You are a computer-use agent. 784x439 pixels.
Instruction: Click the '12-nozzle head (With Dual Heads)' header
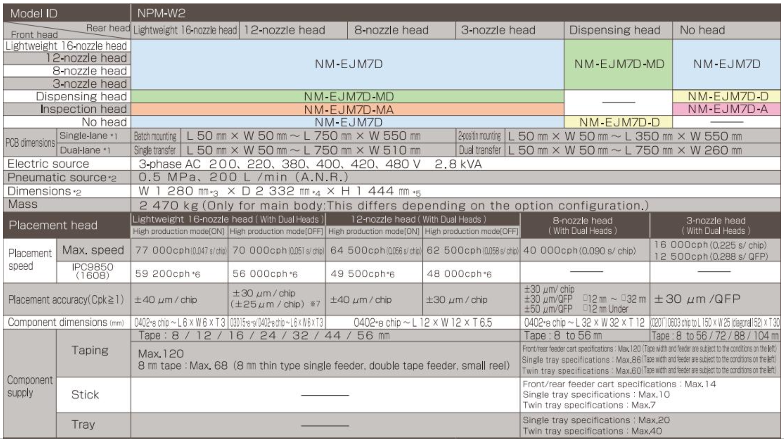point(422,219)
